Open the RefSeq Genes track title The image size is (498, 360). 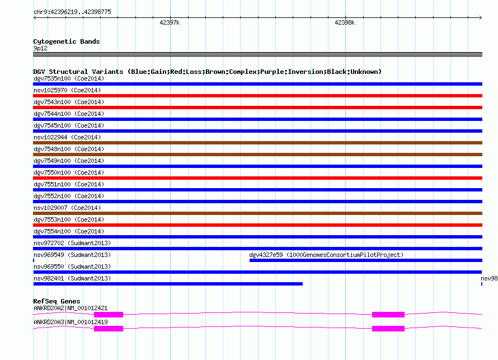click(57, 301)
